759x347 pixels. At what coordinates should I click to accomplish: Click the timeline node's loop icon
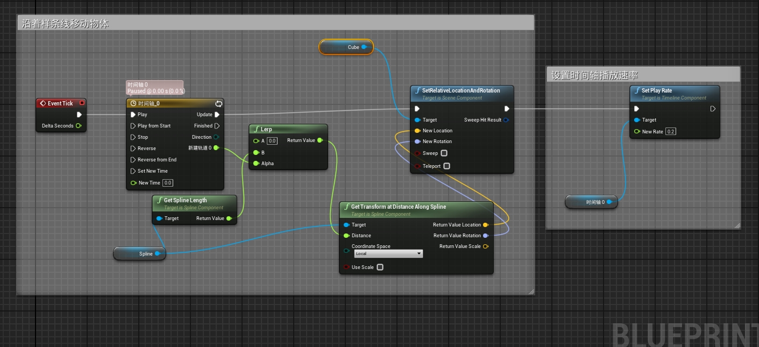[x=218, y=103]
